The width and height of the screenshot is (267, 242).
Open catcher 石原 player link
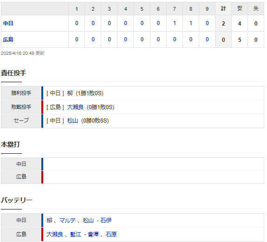pyautogui.click(x=111, y=235)
